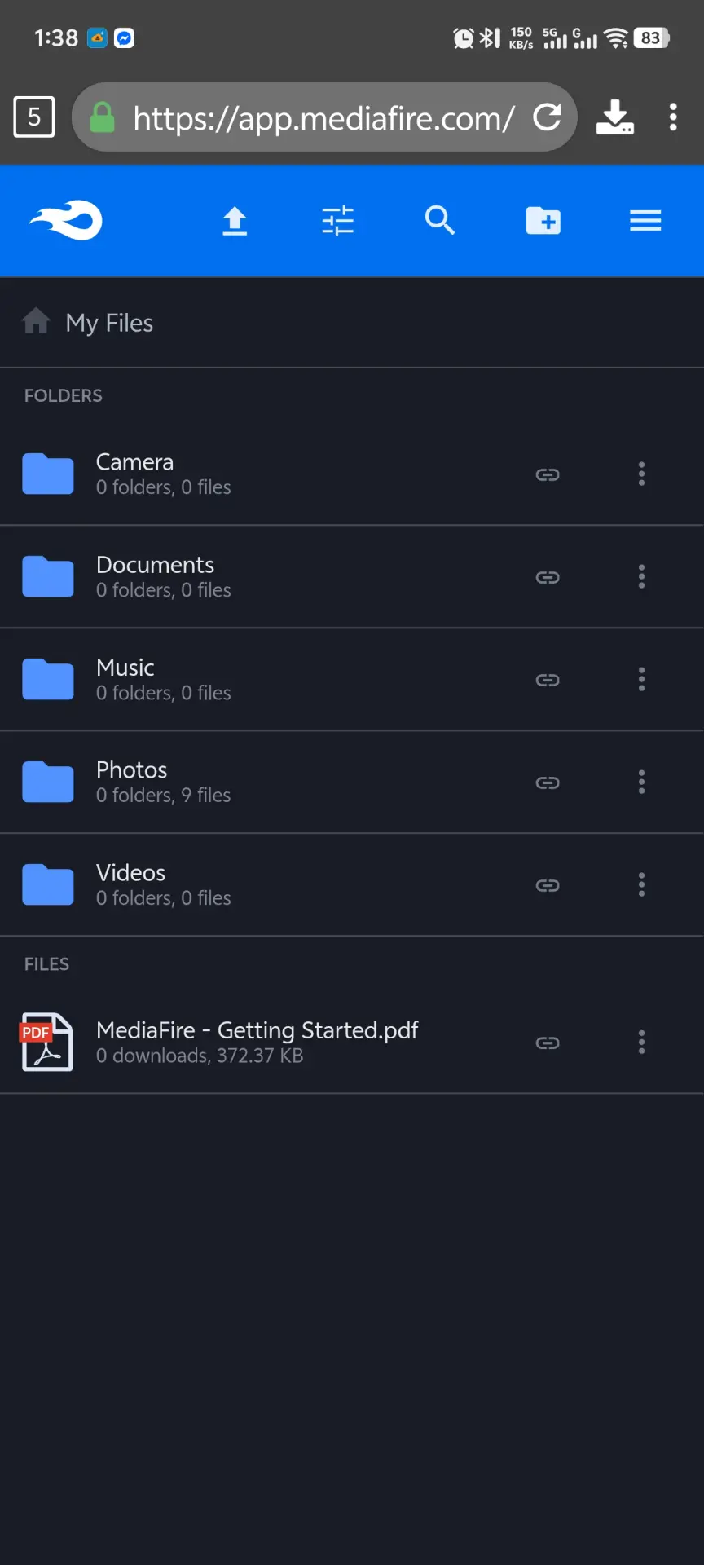The height and width of the screenshot is (1565, 704).
Task: Copy share link for Getting Started.pdf
Action: click(548, 1043)
